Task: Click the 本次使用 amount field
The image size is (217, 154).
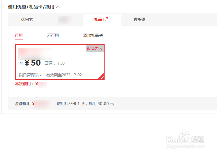Action: tap(43, 85)
